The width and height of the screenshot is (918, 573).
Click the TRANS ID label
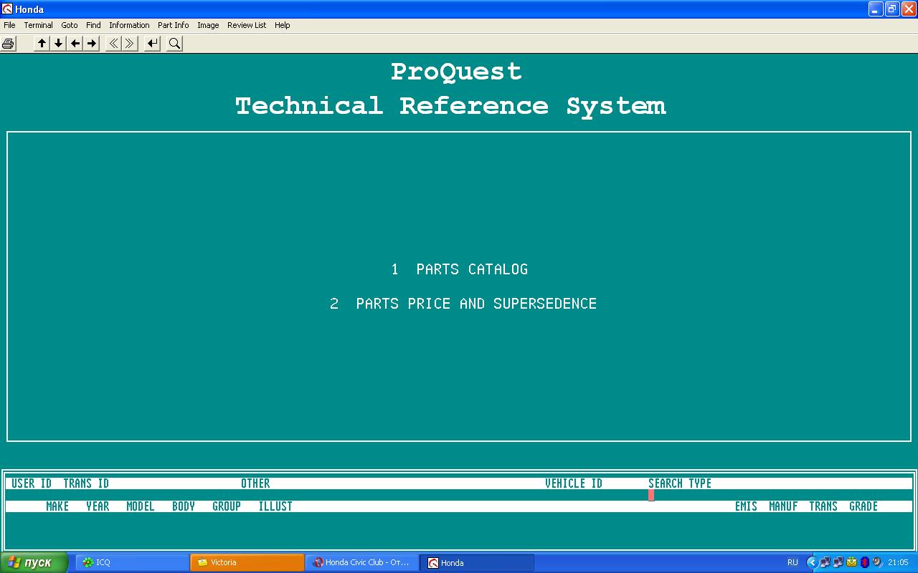click(86, 483)
